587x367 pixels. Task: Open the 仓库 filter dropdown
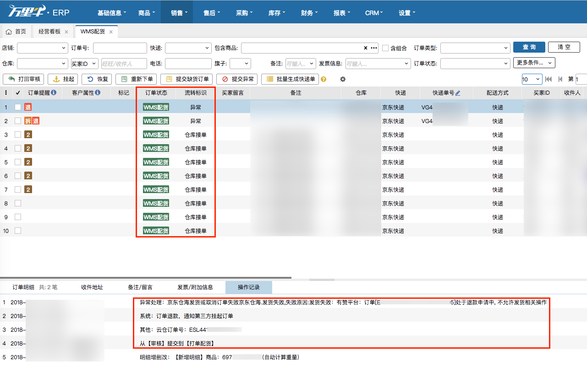43,64
